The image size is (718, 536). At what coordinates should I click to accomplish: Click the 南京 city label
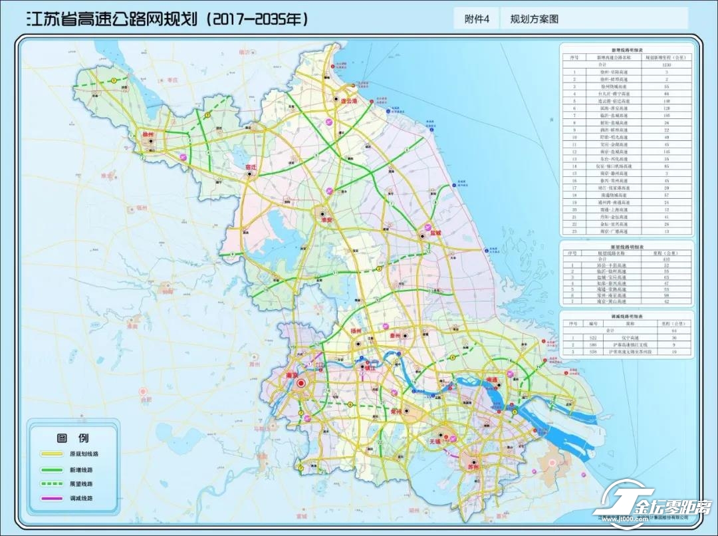(291, 375)
